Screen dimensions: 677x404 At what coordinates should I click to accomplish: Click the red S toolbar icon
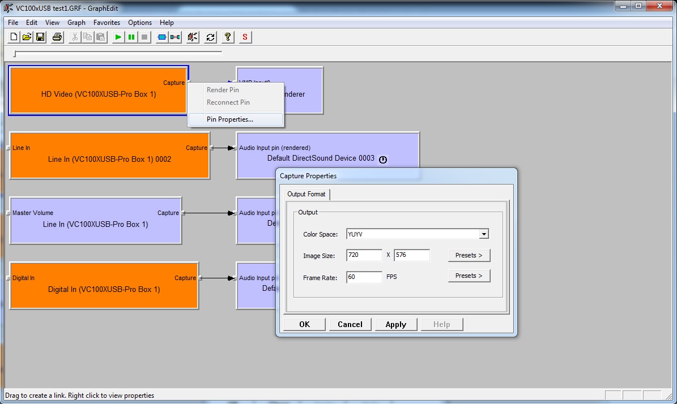click(x=245, y=37)
